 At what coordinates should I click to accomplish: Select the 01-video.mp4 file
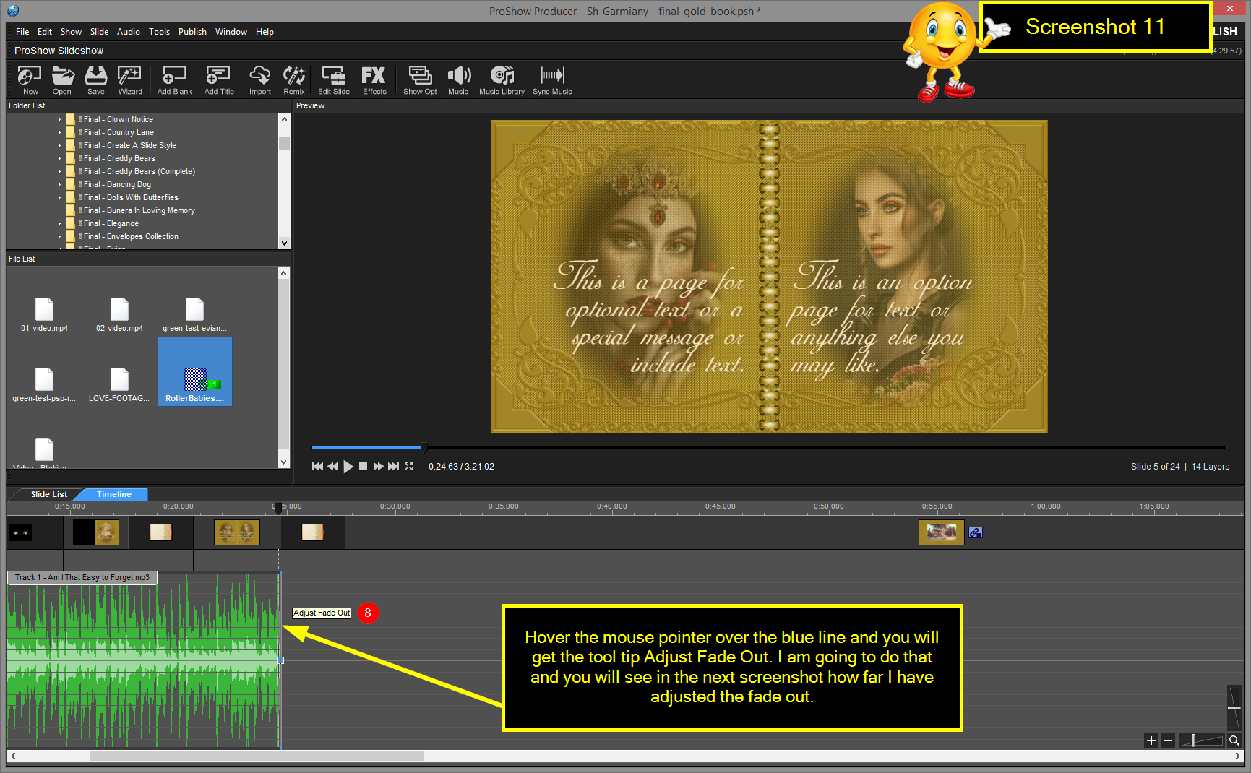point(44,315)
